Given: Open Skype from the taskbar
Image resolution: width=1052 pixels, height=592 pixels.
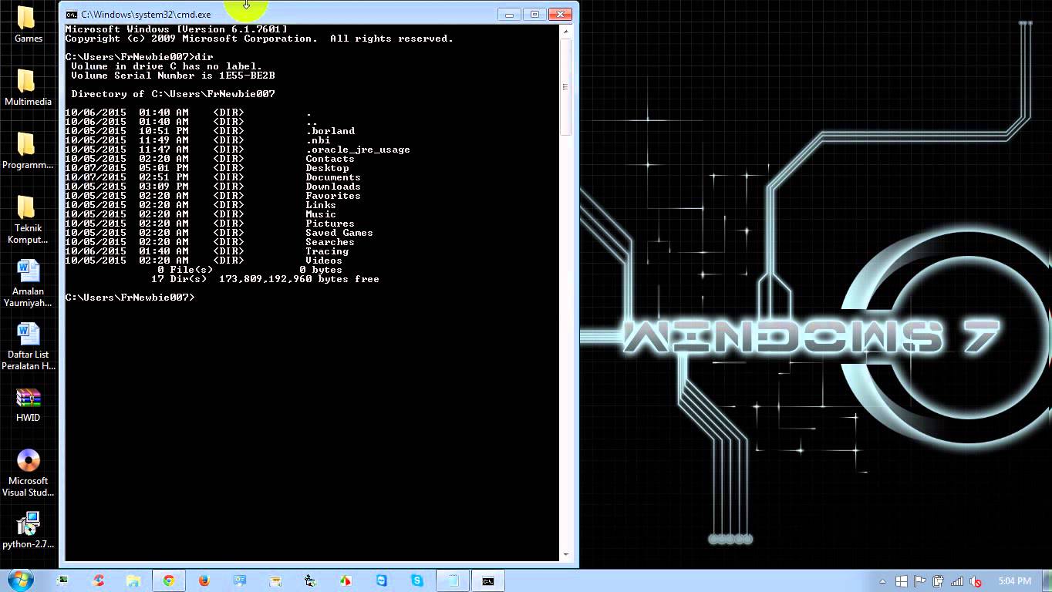Looking at the screenshot, I should pyautogui.click(x=417, y=580).
